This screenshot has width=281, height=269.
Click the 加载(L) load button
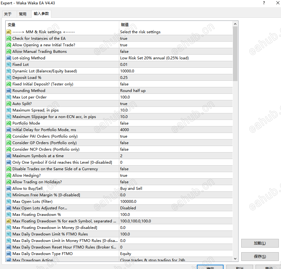click(x=260, y=243)
